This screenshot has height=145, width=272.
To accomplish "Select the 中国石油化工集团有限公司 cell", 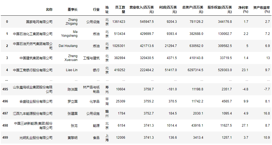I will 33,34.
